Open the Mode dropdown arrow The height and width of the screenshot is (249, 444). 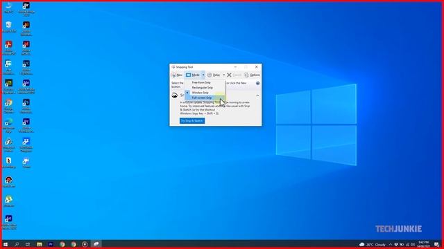203,75
